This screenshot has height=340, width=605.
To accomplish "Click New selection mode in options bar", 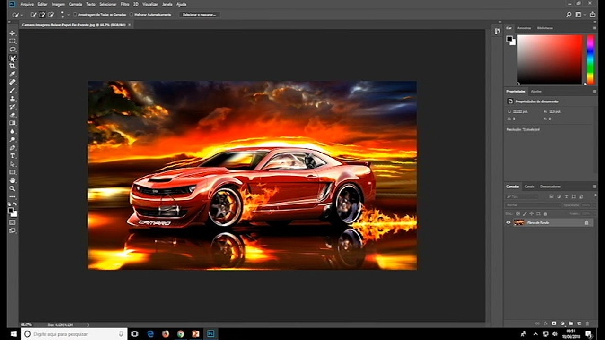I will click(34, 15).
